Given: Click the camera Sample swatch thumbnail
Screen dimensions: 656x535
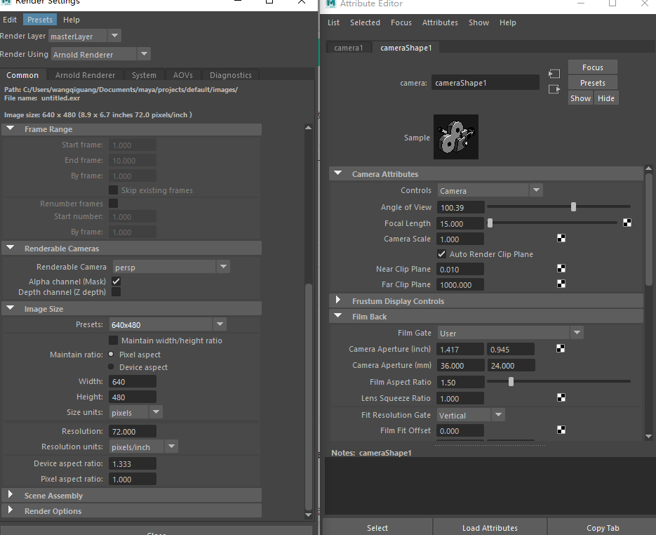Looking at the screenshot, I should (455, 137).
